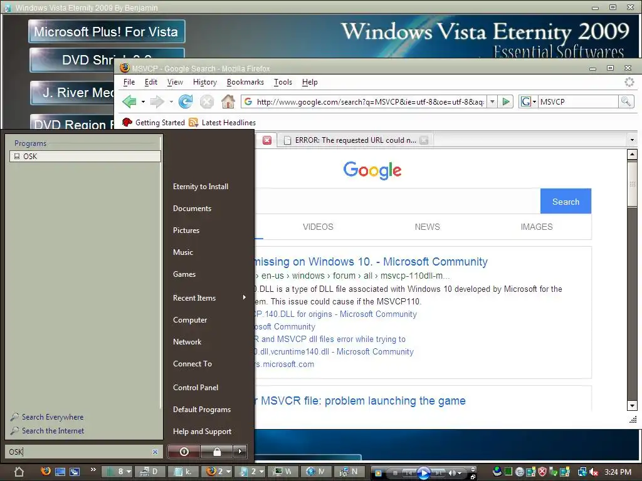Switch to Google VIDEOS results tab
Image resolution: width=642 pixels, height=481 pixels.
tap(318, 227)
